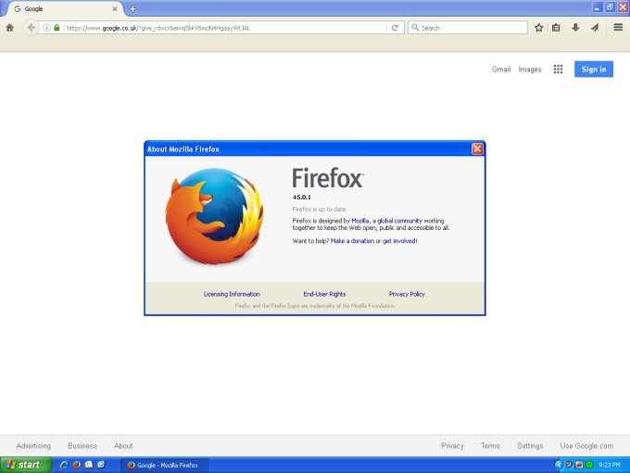Follow the global community link
Screen dimensions: 630x473
399,221
